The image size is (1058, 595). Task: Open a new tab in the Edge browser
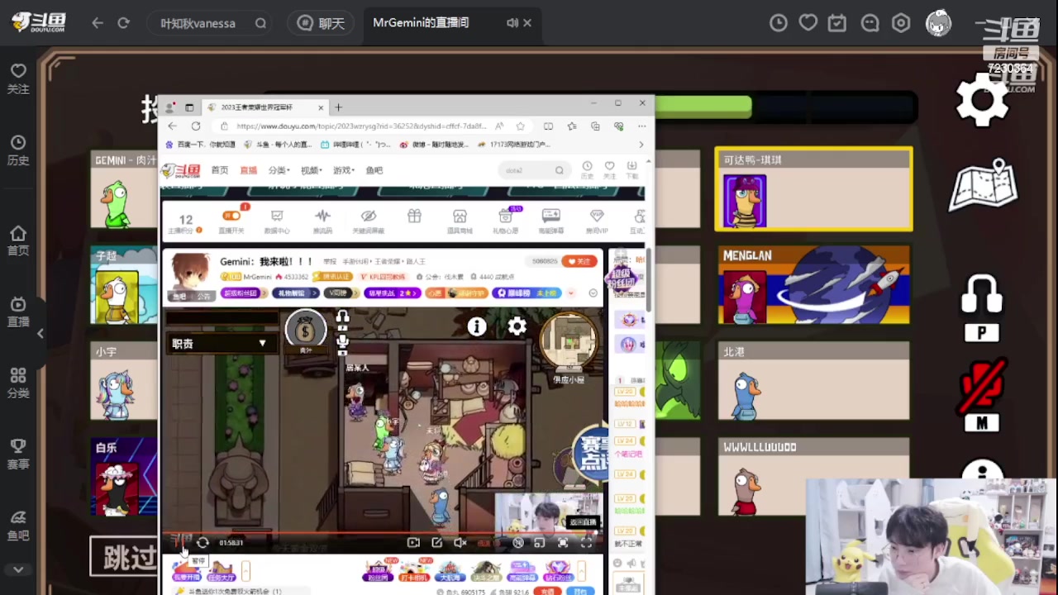coord(338,107)
